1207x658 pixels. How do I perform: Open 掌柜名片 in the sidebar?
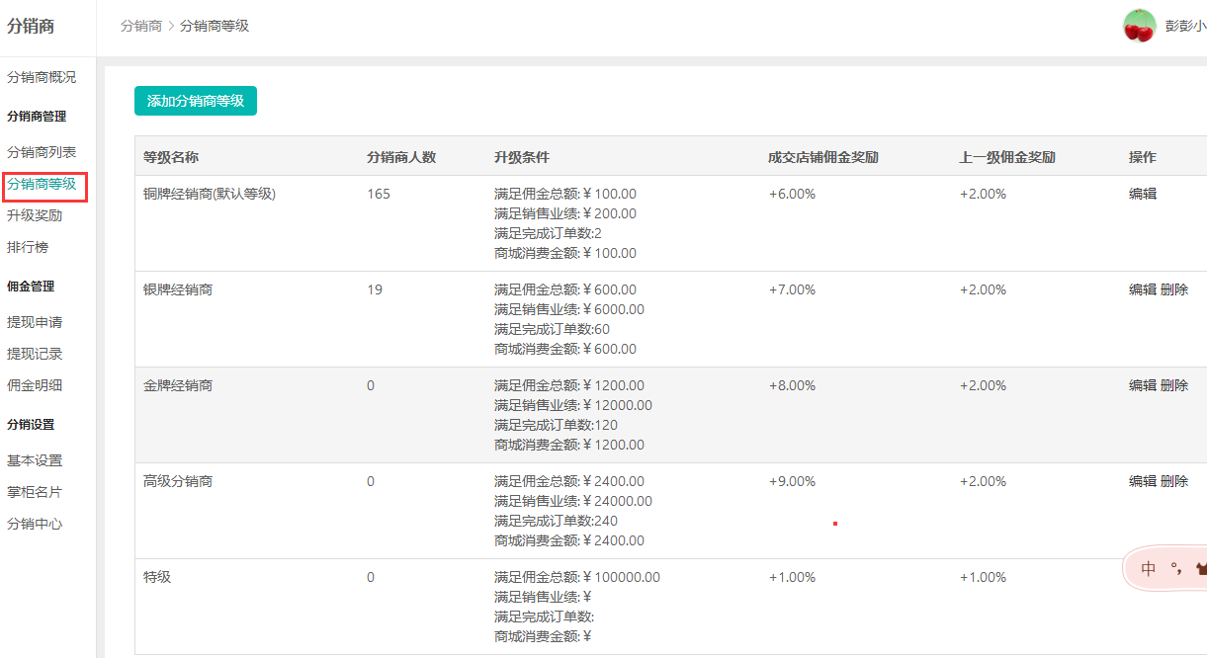(35, 492)
